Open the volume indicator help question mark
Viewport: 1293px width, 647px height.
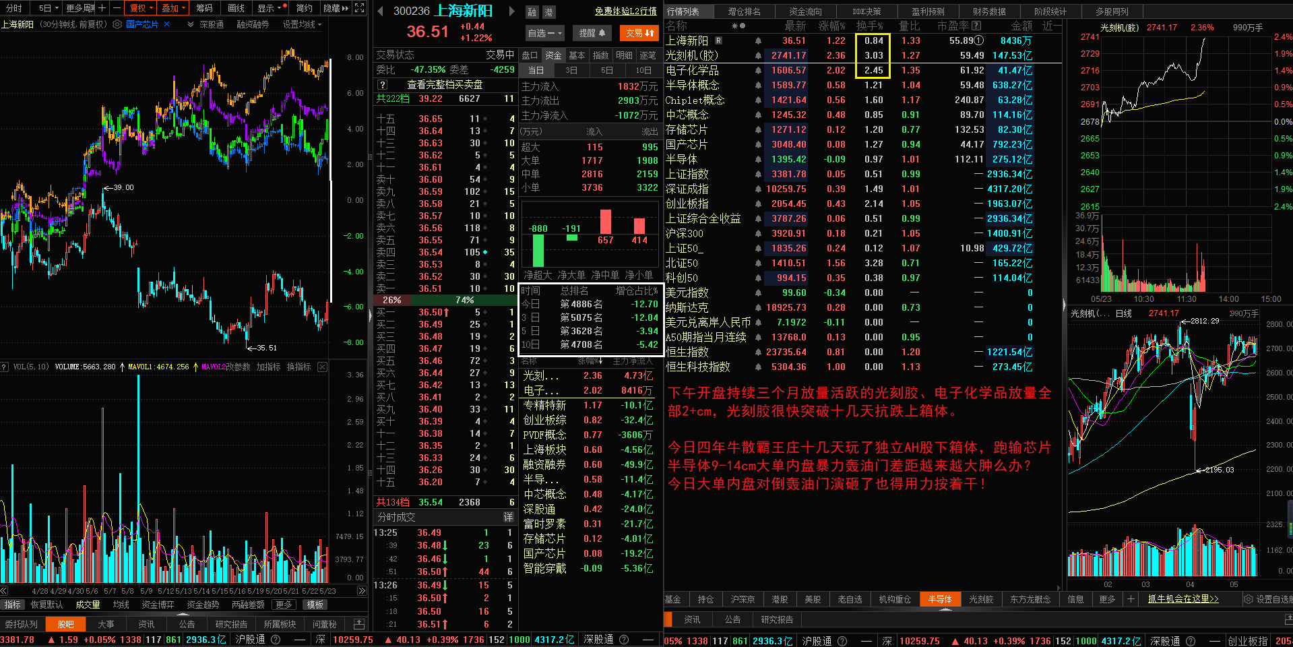[4, 367]
